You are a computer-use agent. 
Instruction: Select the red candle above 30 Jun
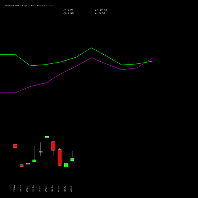click(x=53, y=146)
